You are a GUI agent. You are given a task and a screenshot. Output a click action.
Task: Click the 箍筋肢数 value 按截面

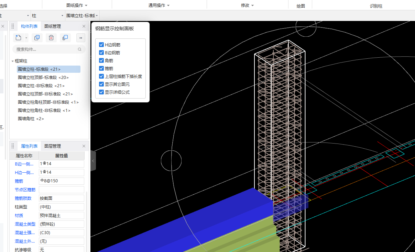pyautogui.click(x=62, y=198)
